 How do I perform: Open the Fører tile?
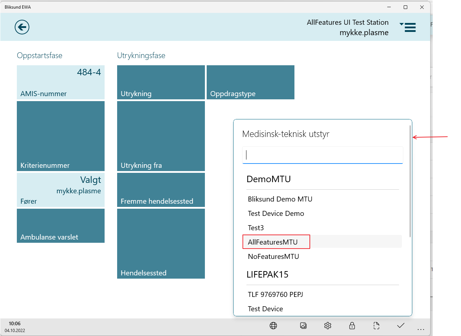pyautogui.click(x=61, y=190)
